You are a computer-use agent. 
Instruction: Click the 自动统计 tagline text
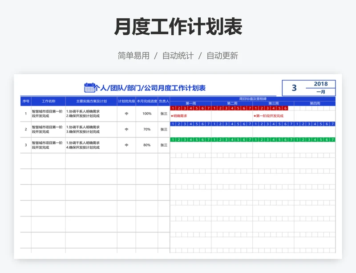(x=178, y=56)
